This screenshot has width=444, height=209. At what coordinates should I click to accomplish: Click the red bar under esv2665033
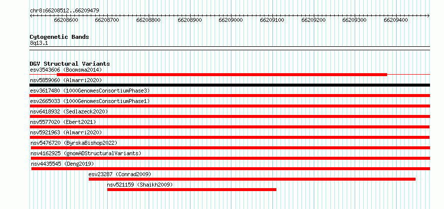[x=230, y=106]
